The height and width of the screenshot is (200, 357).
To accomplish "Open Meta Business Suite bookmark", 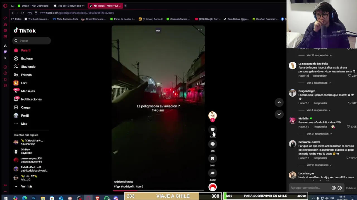I will pyautogui.click(x=65, y=19).
